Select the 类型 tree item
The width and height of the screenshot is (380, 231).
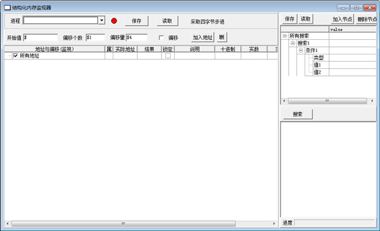click(x=319, y=58)
